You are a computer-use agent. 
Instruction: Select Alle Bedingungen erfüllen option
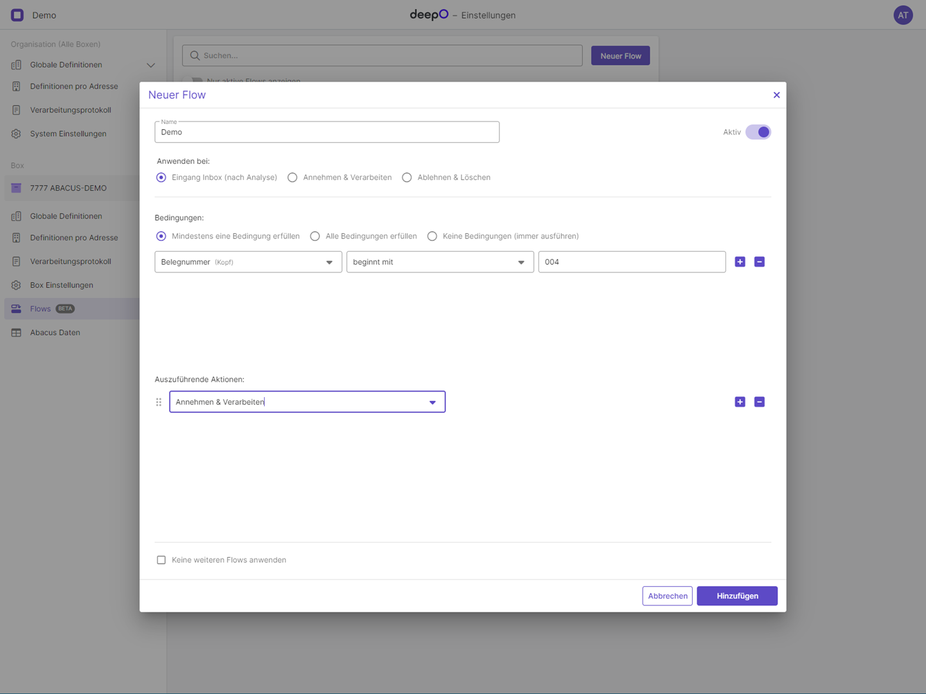pyautogui.click(x=315, y=236)
